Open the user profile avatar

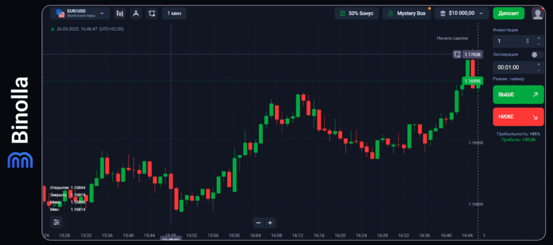click(x=537, y=13)
